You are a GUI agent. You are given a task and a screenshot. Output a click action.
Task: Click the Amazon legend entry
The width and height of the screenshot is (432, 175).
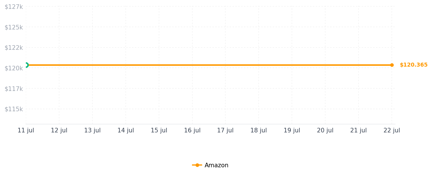(x=210, y=165)
